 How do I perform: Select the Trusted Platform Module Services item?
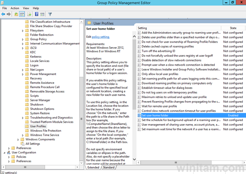tap(52, 122)
